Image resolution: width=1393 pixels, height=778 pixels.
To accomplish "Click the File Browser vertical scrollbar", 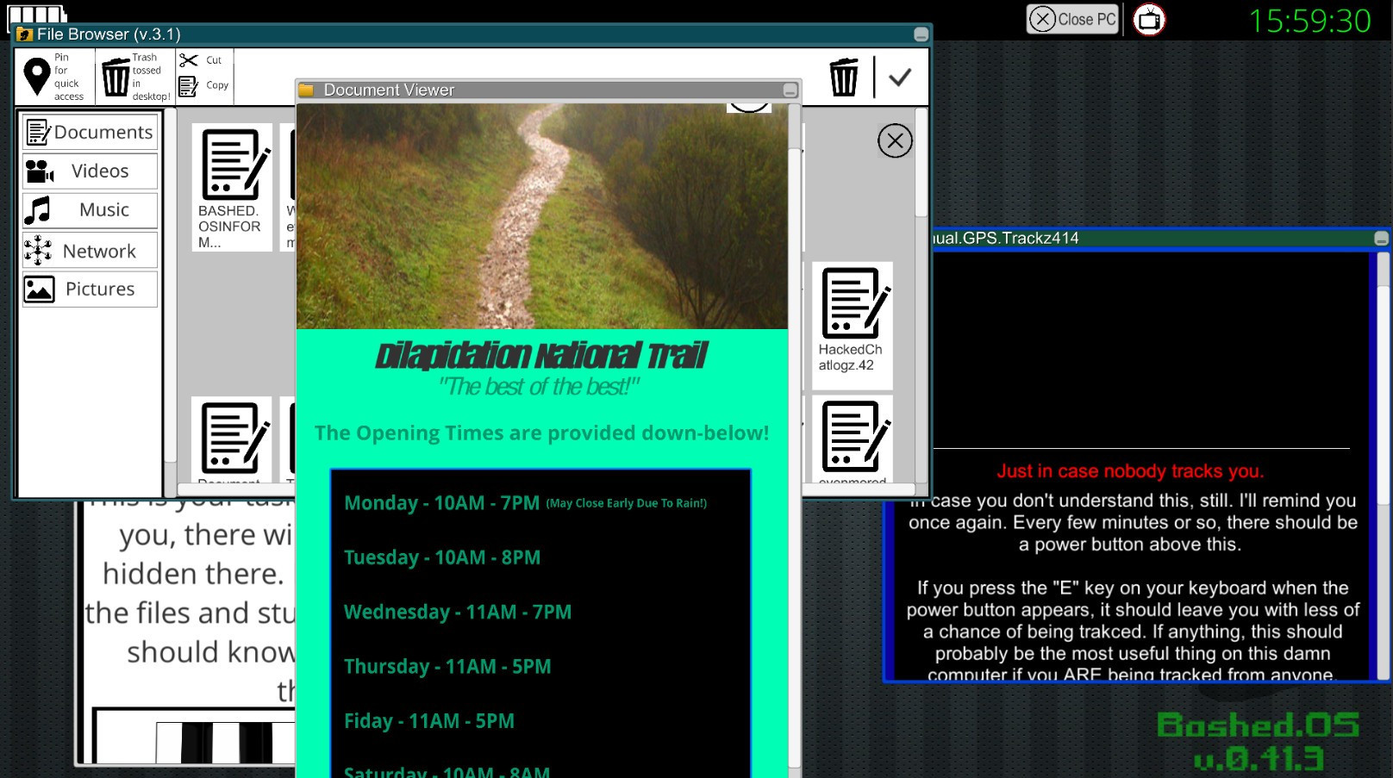I will tap(921, 164).
